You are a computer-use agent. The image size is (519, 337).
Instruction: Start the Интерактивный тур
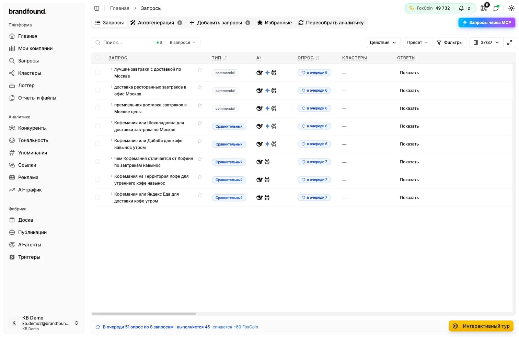[x=481, y=326]
